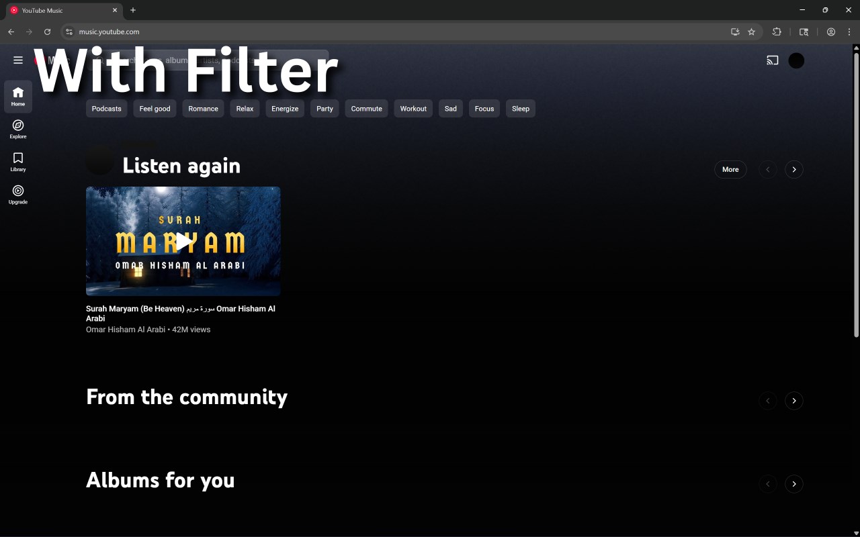Close the YouTube Music tab

point(115,10)
